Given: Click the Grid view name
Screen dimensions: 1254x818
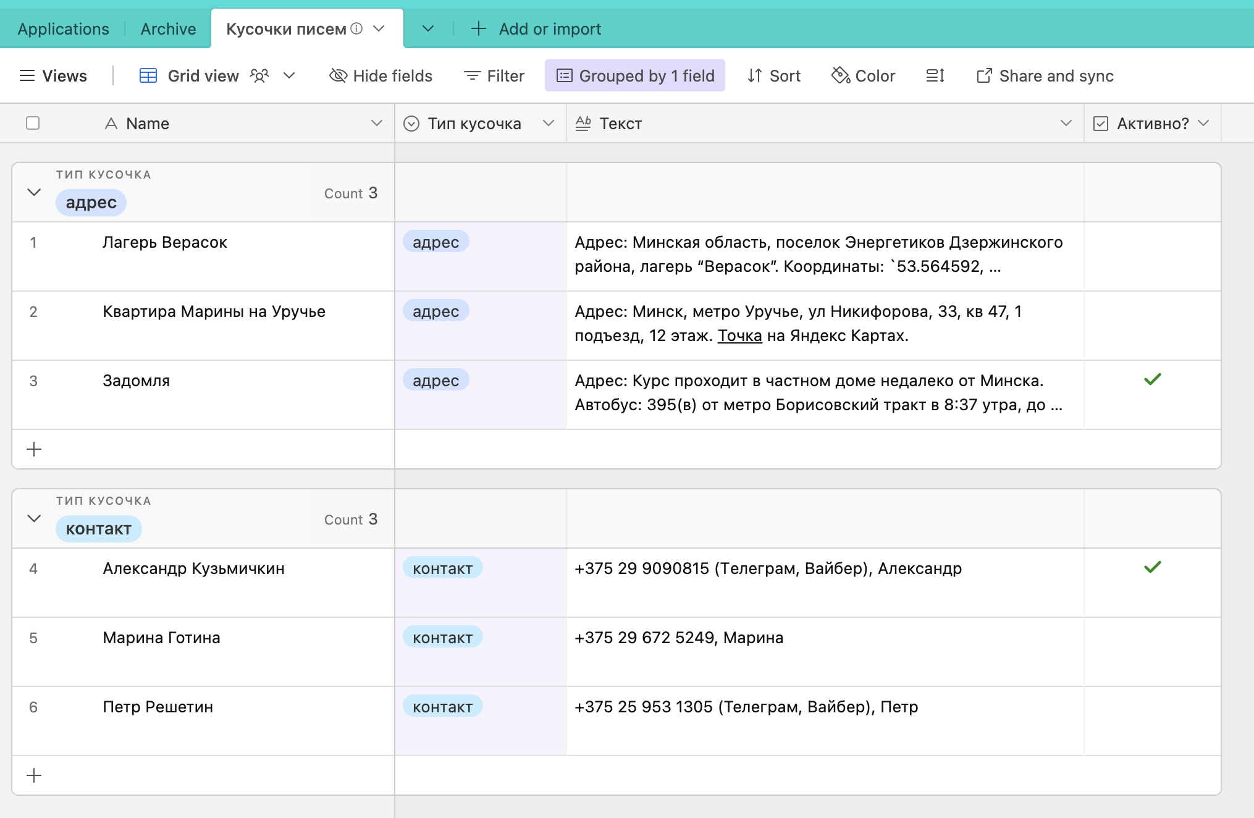Looking at the screenshot, I should [x=203, y=76].
